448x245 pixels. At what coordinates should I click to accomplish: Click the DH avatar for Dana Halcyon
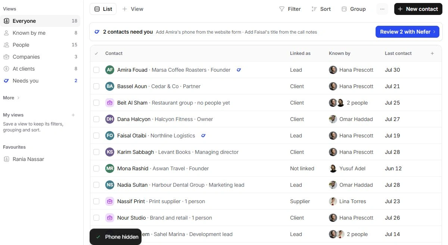(110, 119)
